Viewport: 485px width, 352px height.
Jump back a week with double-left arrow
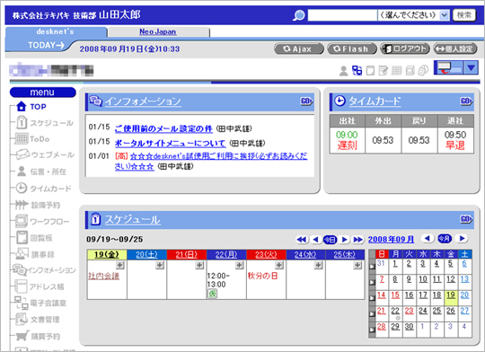pos(302,240)
